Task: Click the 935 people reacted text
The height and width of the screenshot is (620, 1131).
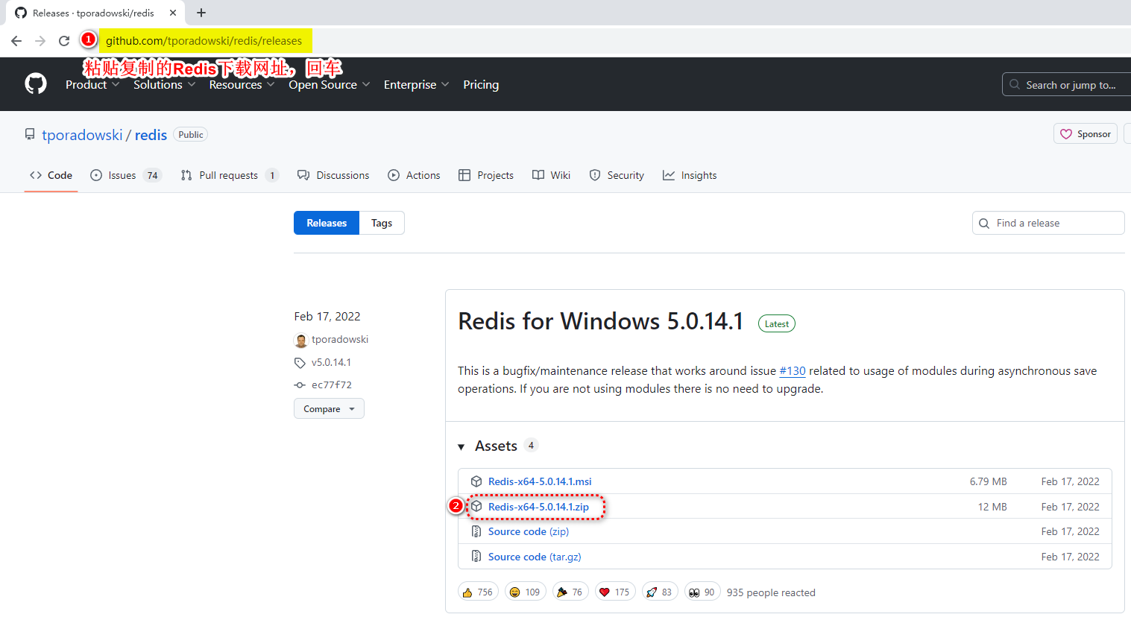Action: 771,592
